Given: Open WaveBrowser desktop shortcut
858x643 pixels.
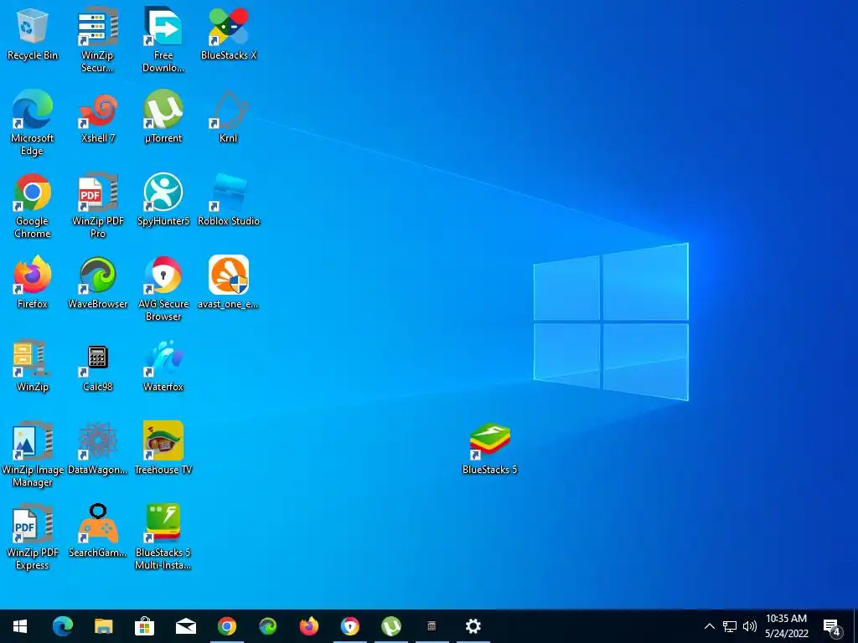Looking at the screenshot, I should click(97, 283).
